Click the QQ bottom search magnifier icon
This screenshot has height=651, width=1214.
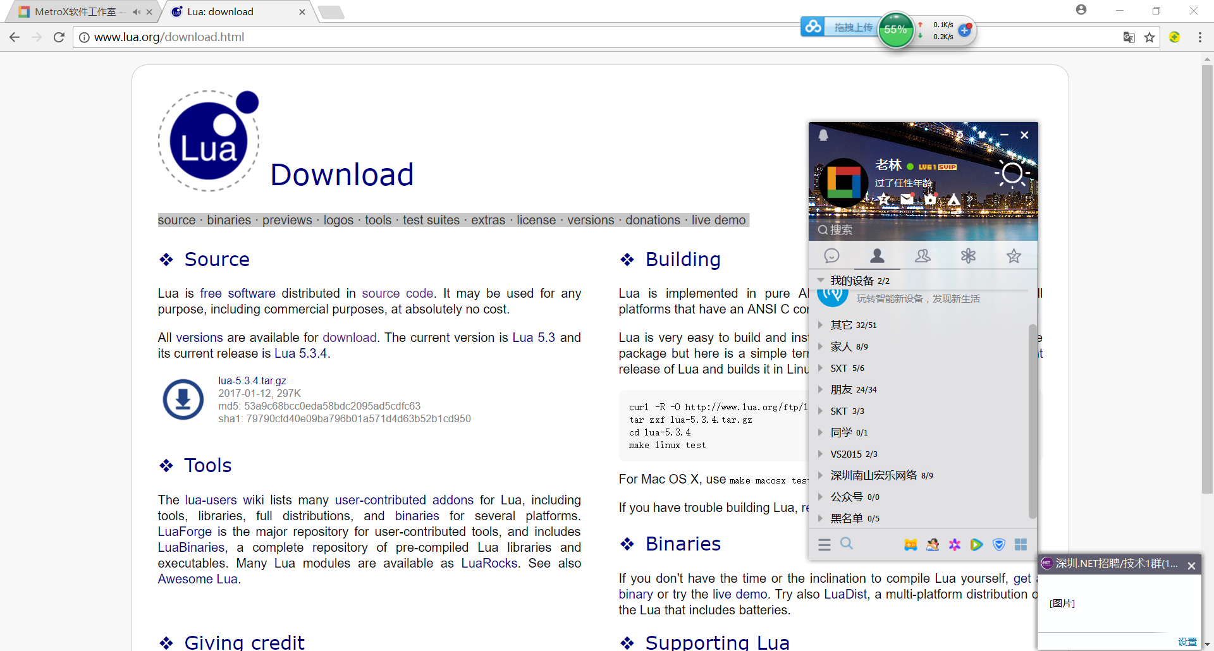[x=847, y=544]
